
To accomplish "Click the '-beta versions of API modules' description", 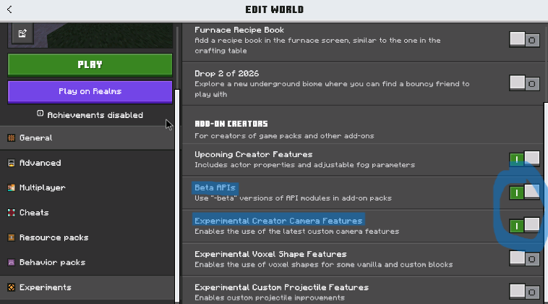I will click(x=293, y=198).
